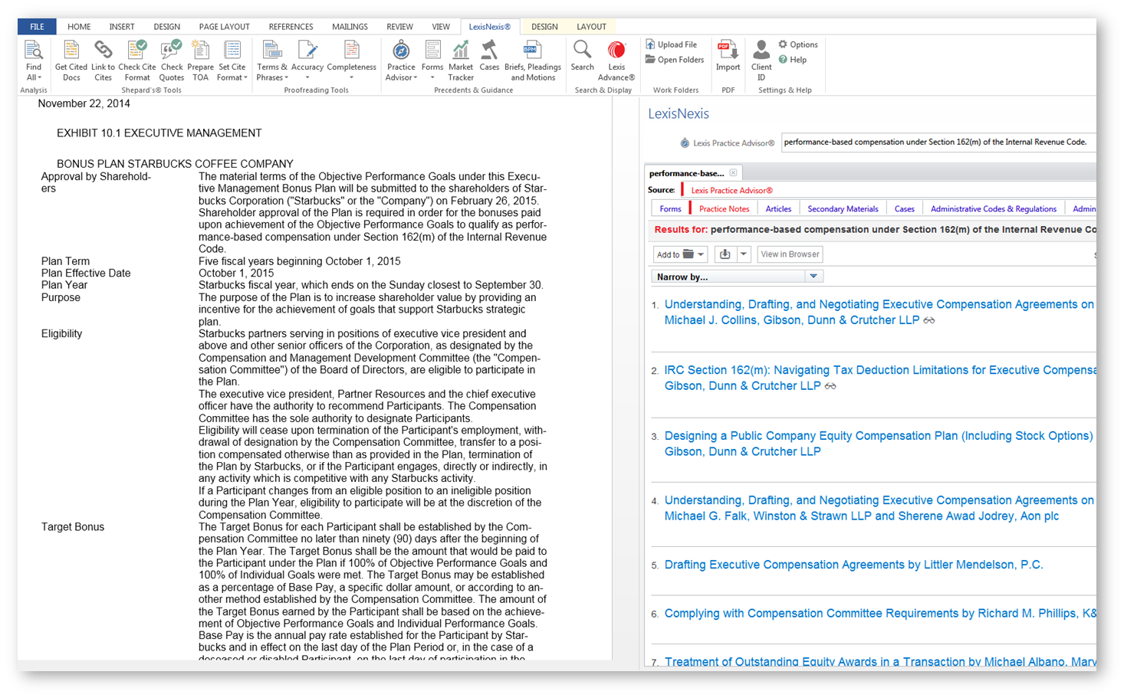This screenshot has height=698, width=1124.
Task: Click the Lexis Practice Advisor® source label
Action: pos(731,190)
